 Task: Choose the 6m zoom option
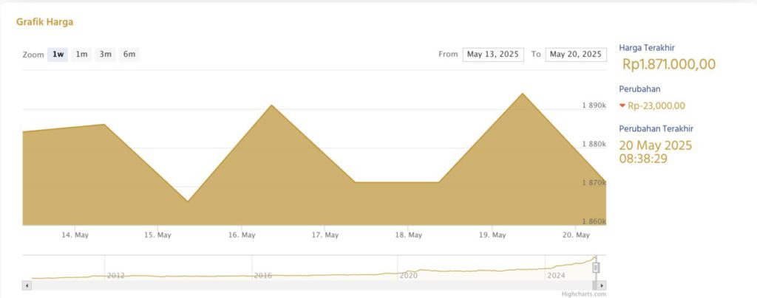pos(129,55)
